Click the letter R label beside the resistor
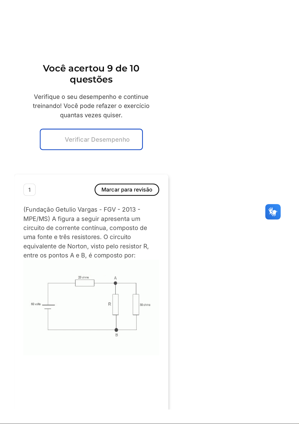 tap(109, 304)
